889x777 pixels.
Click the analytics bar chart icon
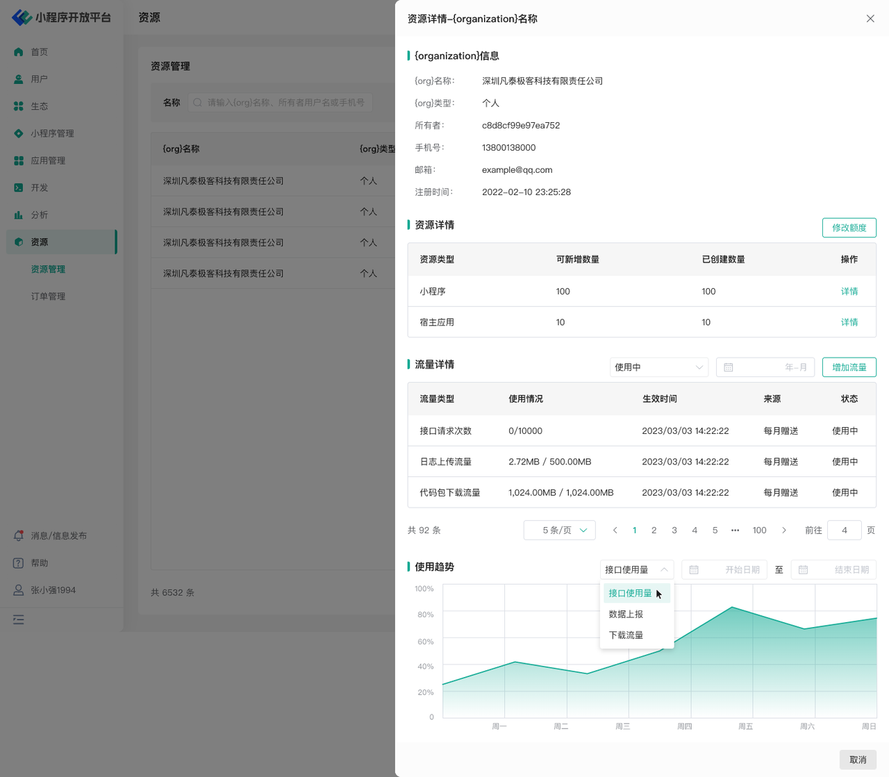pos(19,215)
